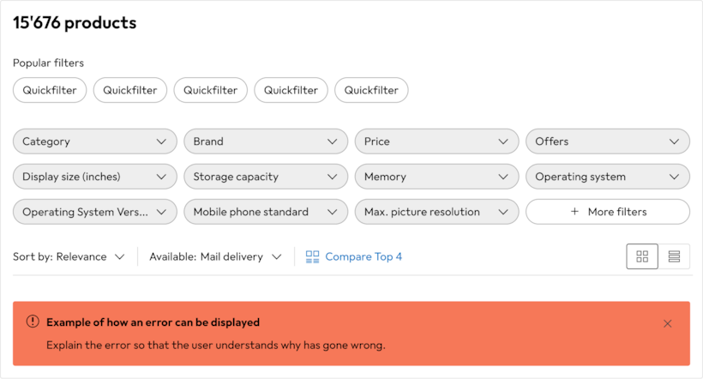Change the Sort by Relevance option
Image resolution: width=703 pixels, height=379 pixels.
click(69, 256)
